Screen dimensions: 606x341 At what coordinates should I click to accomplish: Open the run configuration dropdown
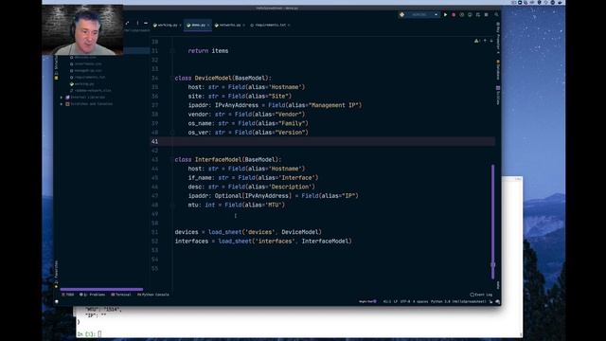tap(423, 15)
